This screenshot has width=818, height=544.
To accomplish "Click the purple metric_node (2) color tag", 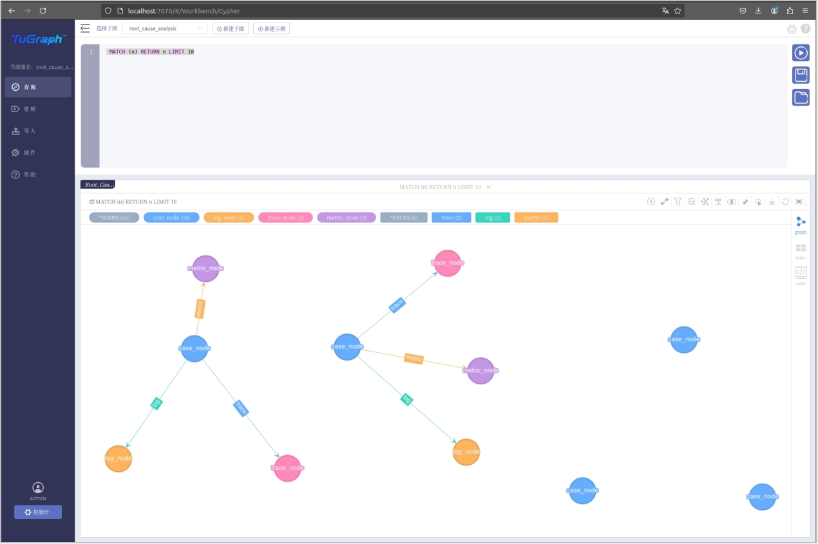I will (347, 218).
